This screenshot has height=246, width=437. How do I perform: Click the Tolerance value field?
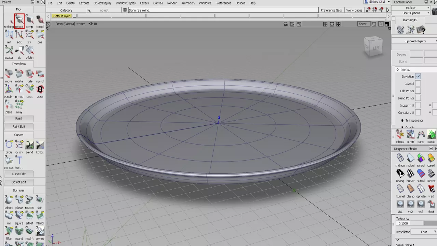[403, 223]
